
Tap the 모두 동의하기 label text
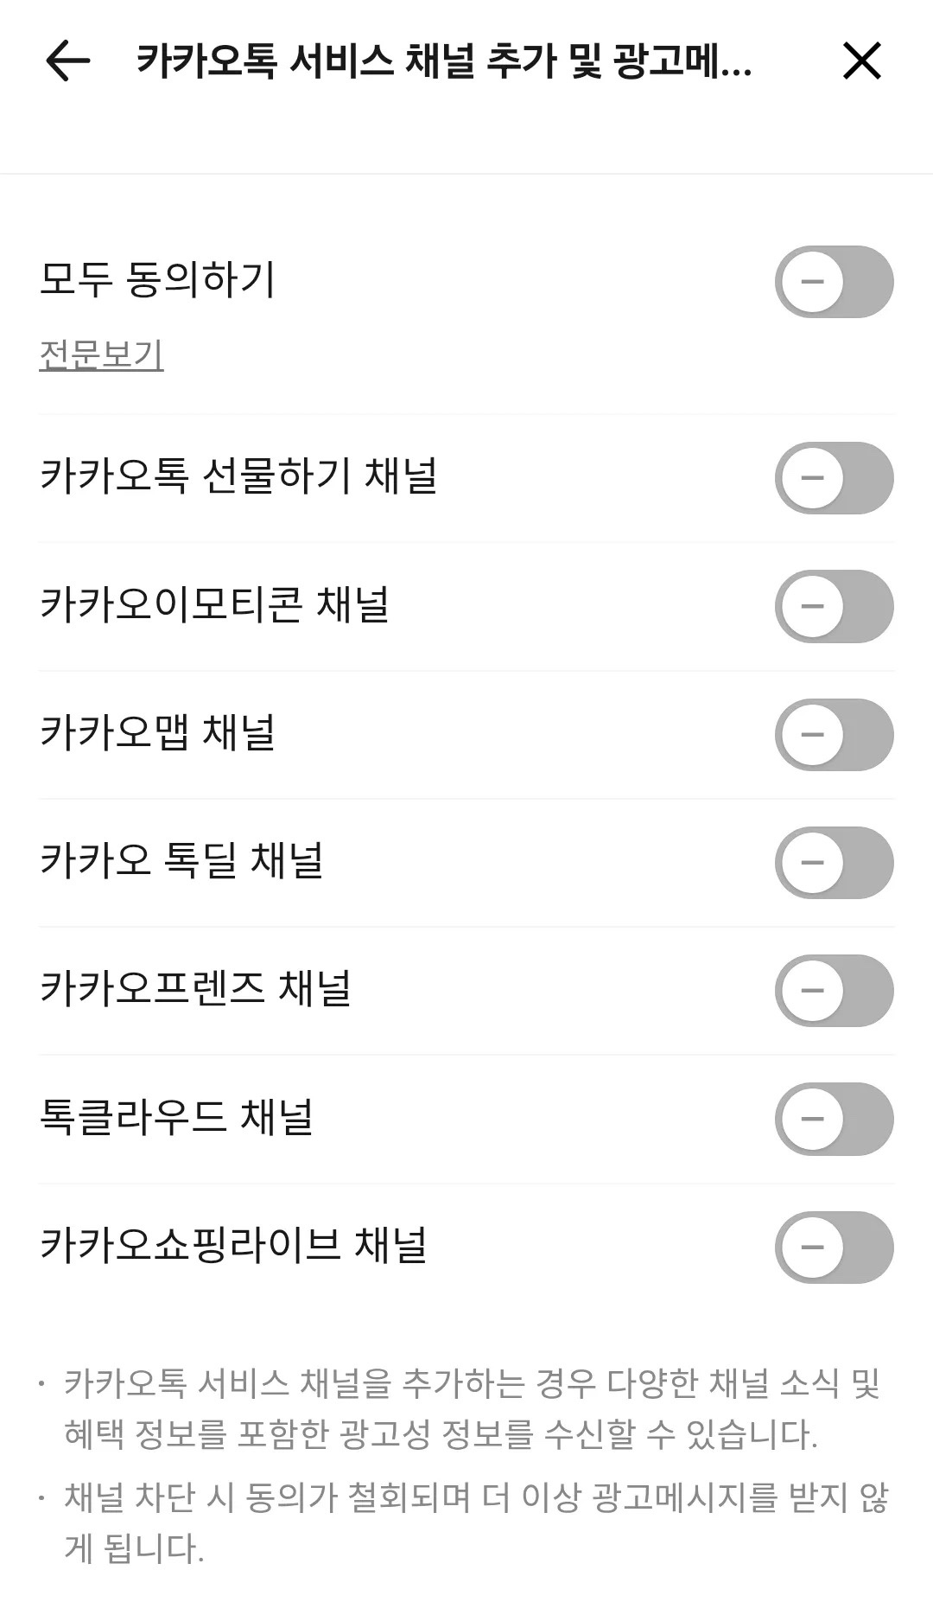click(157, 280)
